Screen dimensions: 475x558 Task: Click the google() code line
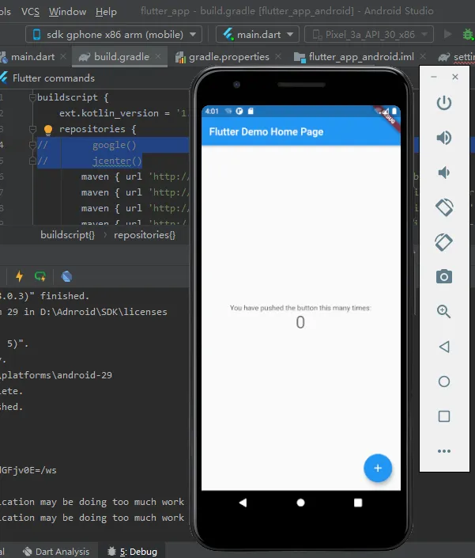pyautogui.click(x=114, y=145)
